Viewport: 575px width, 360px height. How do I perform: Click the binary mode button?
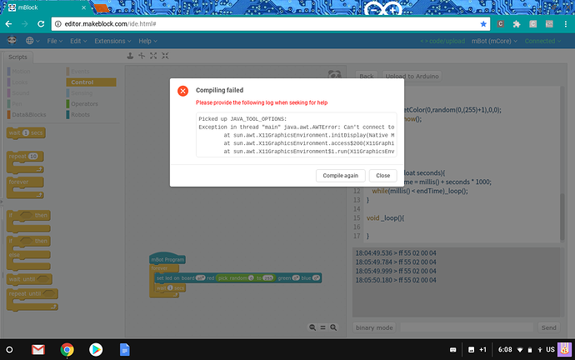374,327
